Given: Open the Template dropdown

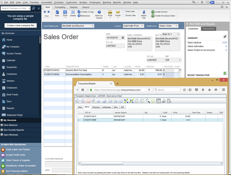Looking at the screenshot, I should click(176, 26).
